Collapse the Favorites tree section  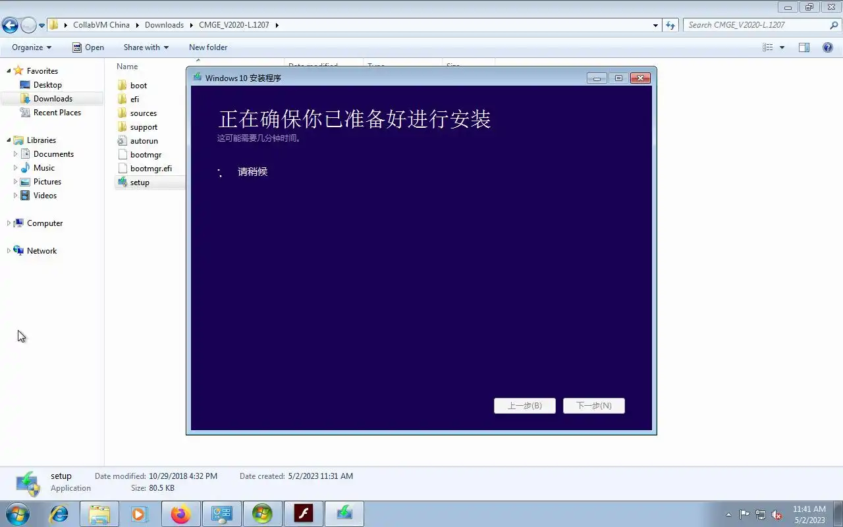pos(9,71)
